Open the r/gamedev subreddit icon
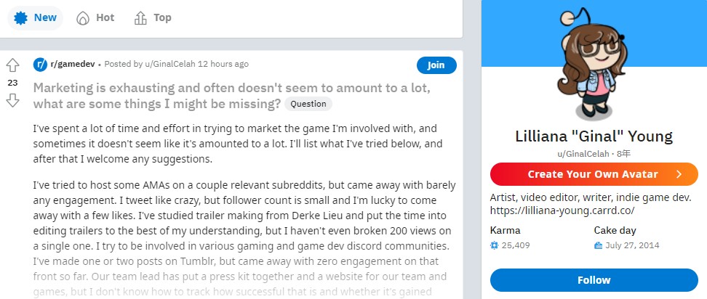Viewport: 707px width, 299px height. coord(40,65)
